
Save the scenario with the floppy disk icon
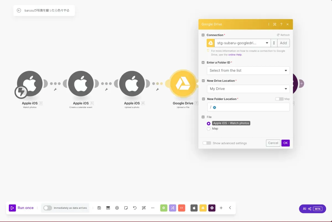coord(99,208)
